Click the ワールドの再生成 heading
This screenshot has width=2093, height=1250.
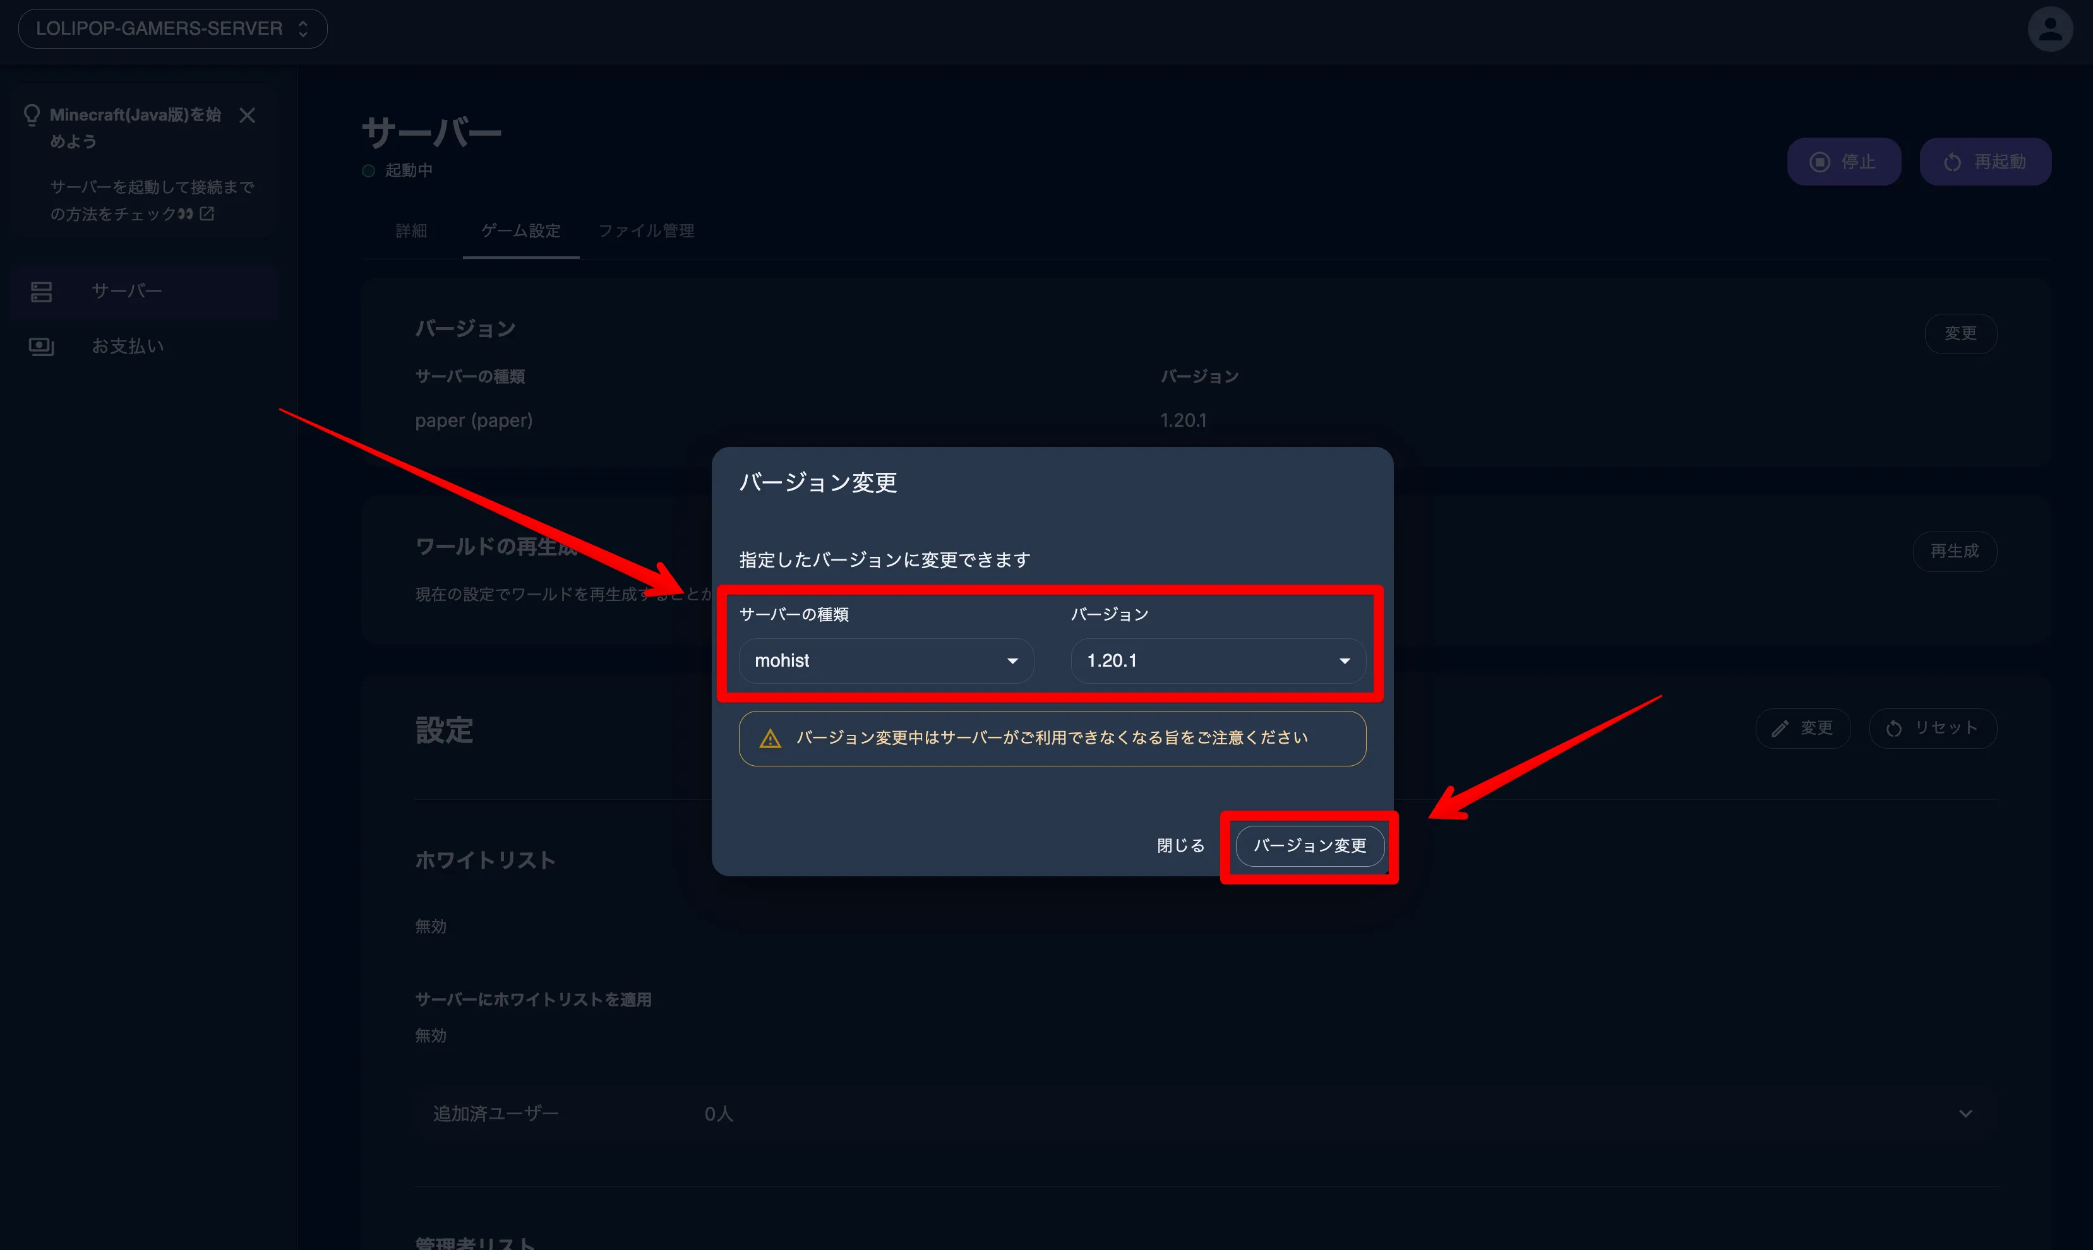[x=497, y=547]
